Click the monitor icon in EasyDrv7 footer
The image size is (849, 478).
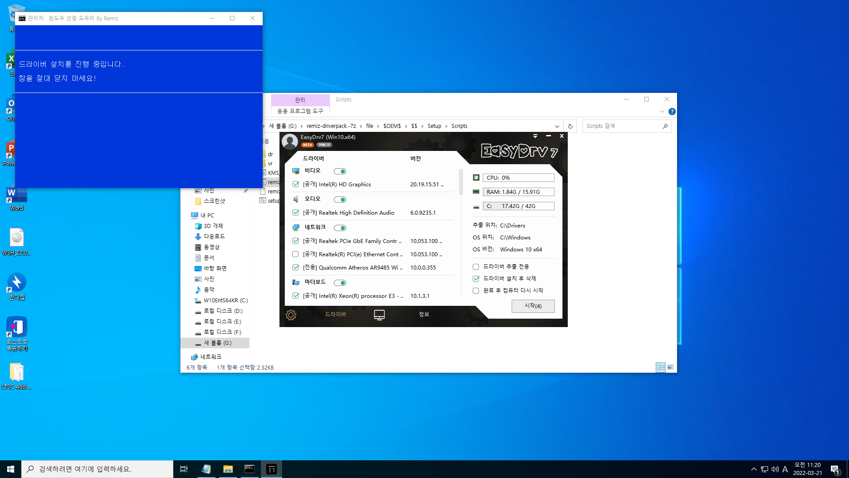tap(379, 315)
